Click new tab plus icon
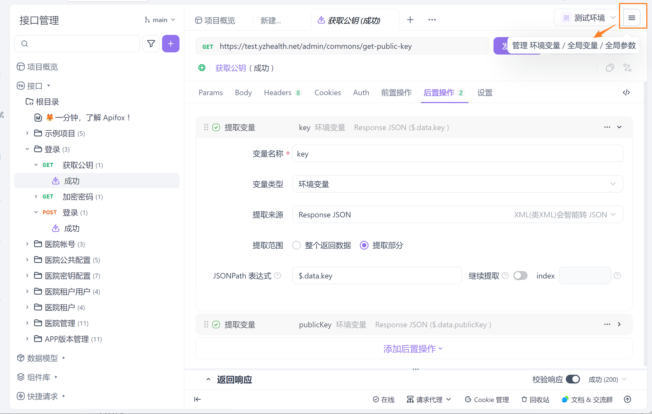652x414 pixels. point(410,20)
